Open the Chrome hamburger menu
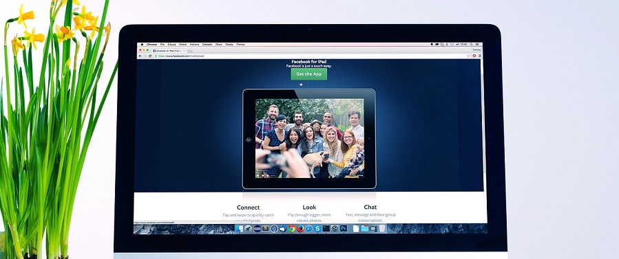This screenshot has height=259, width=619. [x=480, y=56]
